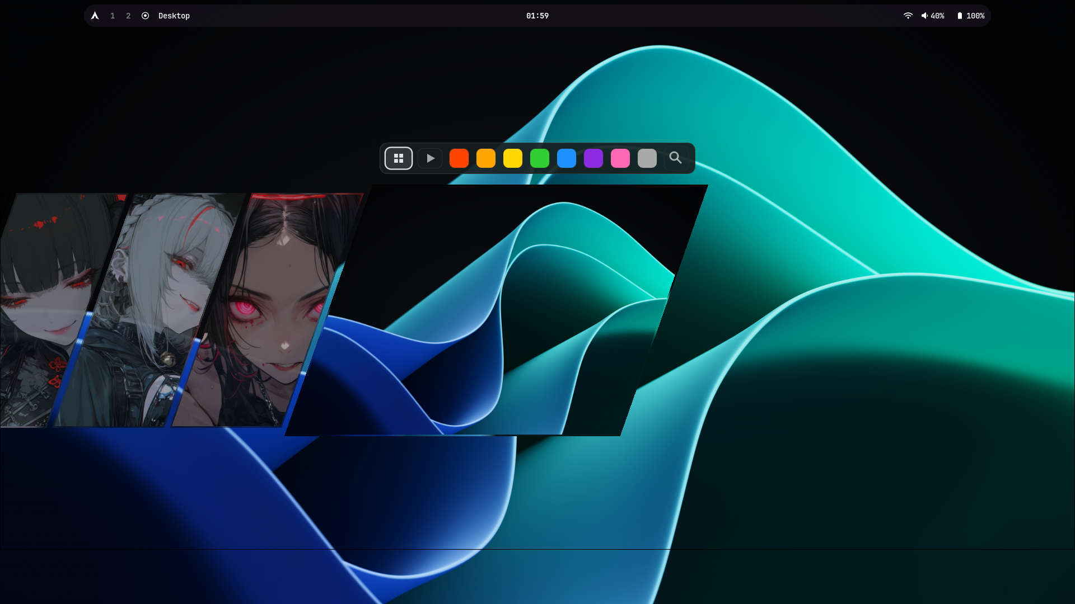
Task: Select the purple color filter swatch
Action: click(x=593, y=158)
